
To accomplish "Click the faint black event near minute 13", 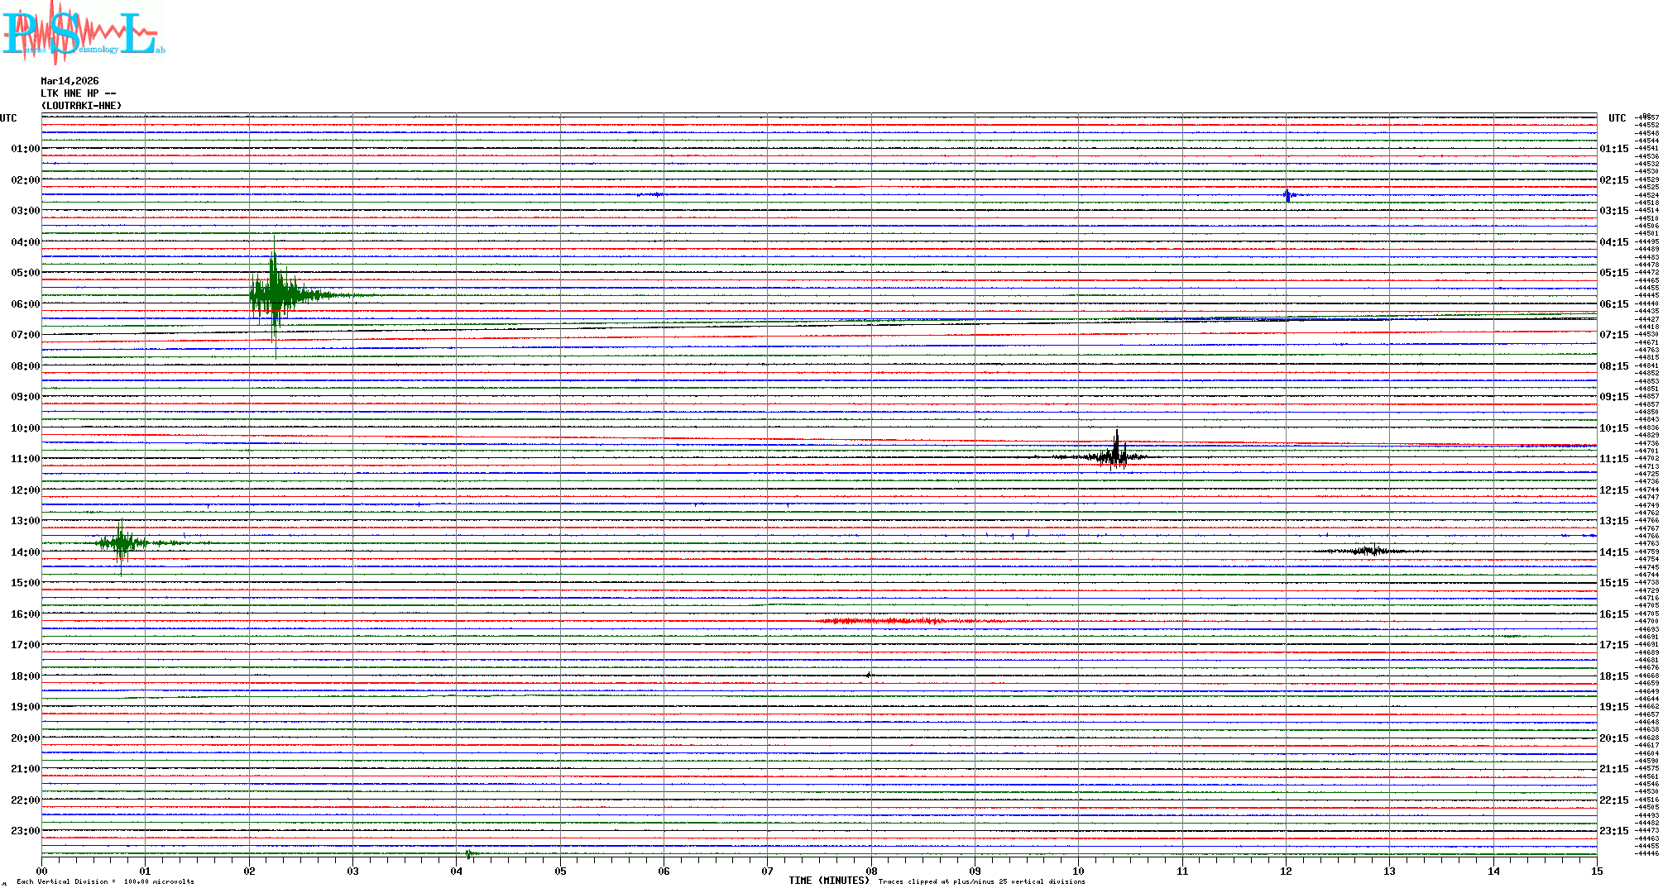I will 1372,551.
